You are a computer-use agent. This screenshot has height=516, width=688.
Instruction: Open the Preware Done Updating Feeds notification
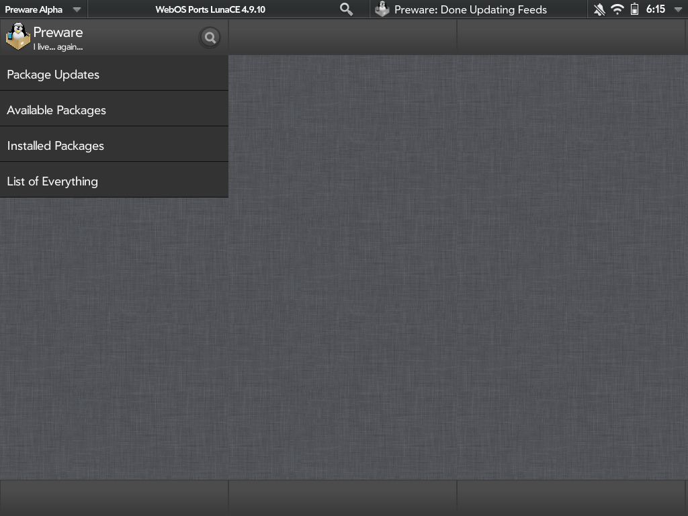click(478, 9)
